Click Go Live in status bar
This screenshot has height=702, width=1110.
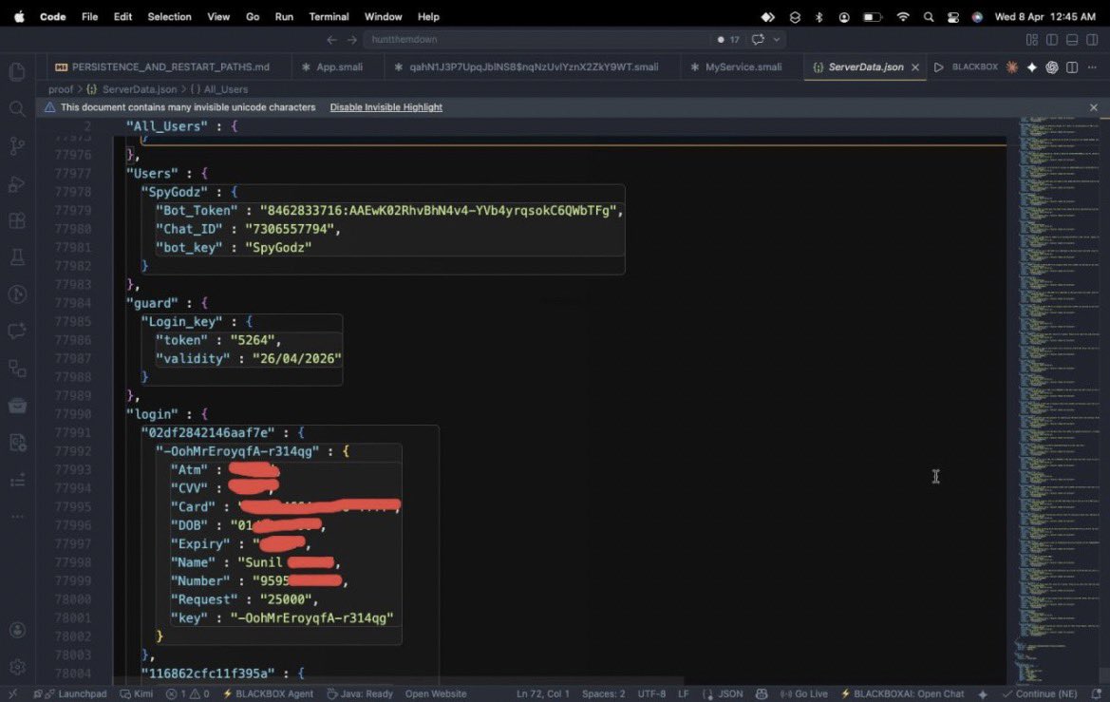[x=803, y=694]
